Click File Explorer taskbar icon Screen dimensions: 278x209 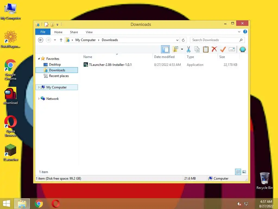(22, 204)
